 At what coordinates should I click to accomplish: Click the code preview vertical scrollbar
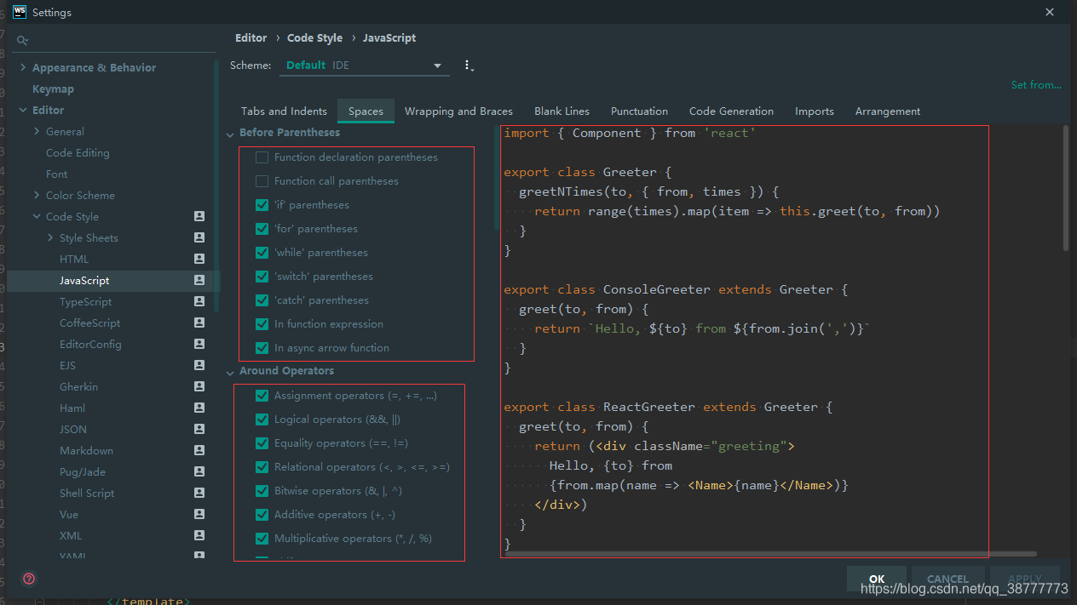(1066, 188)
